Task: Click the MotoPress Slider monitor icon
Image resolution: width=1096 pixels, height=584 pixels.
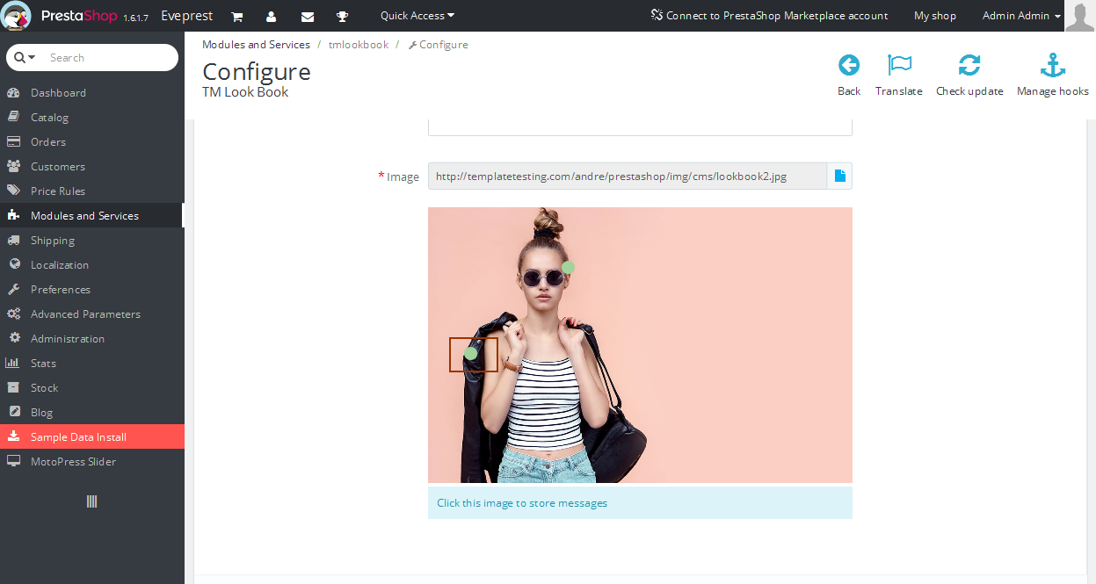Action: point(13,461)
